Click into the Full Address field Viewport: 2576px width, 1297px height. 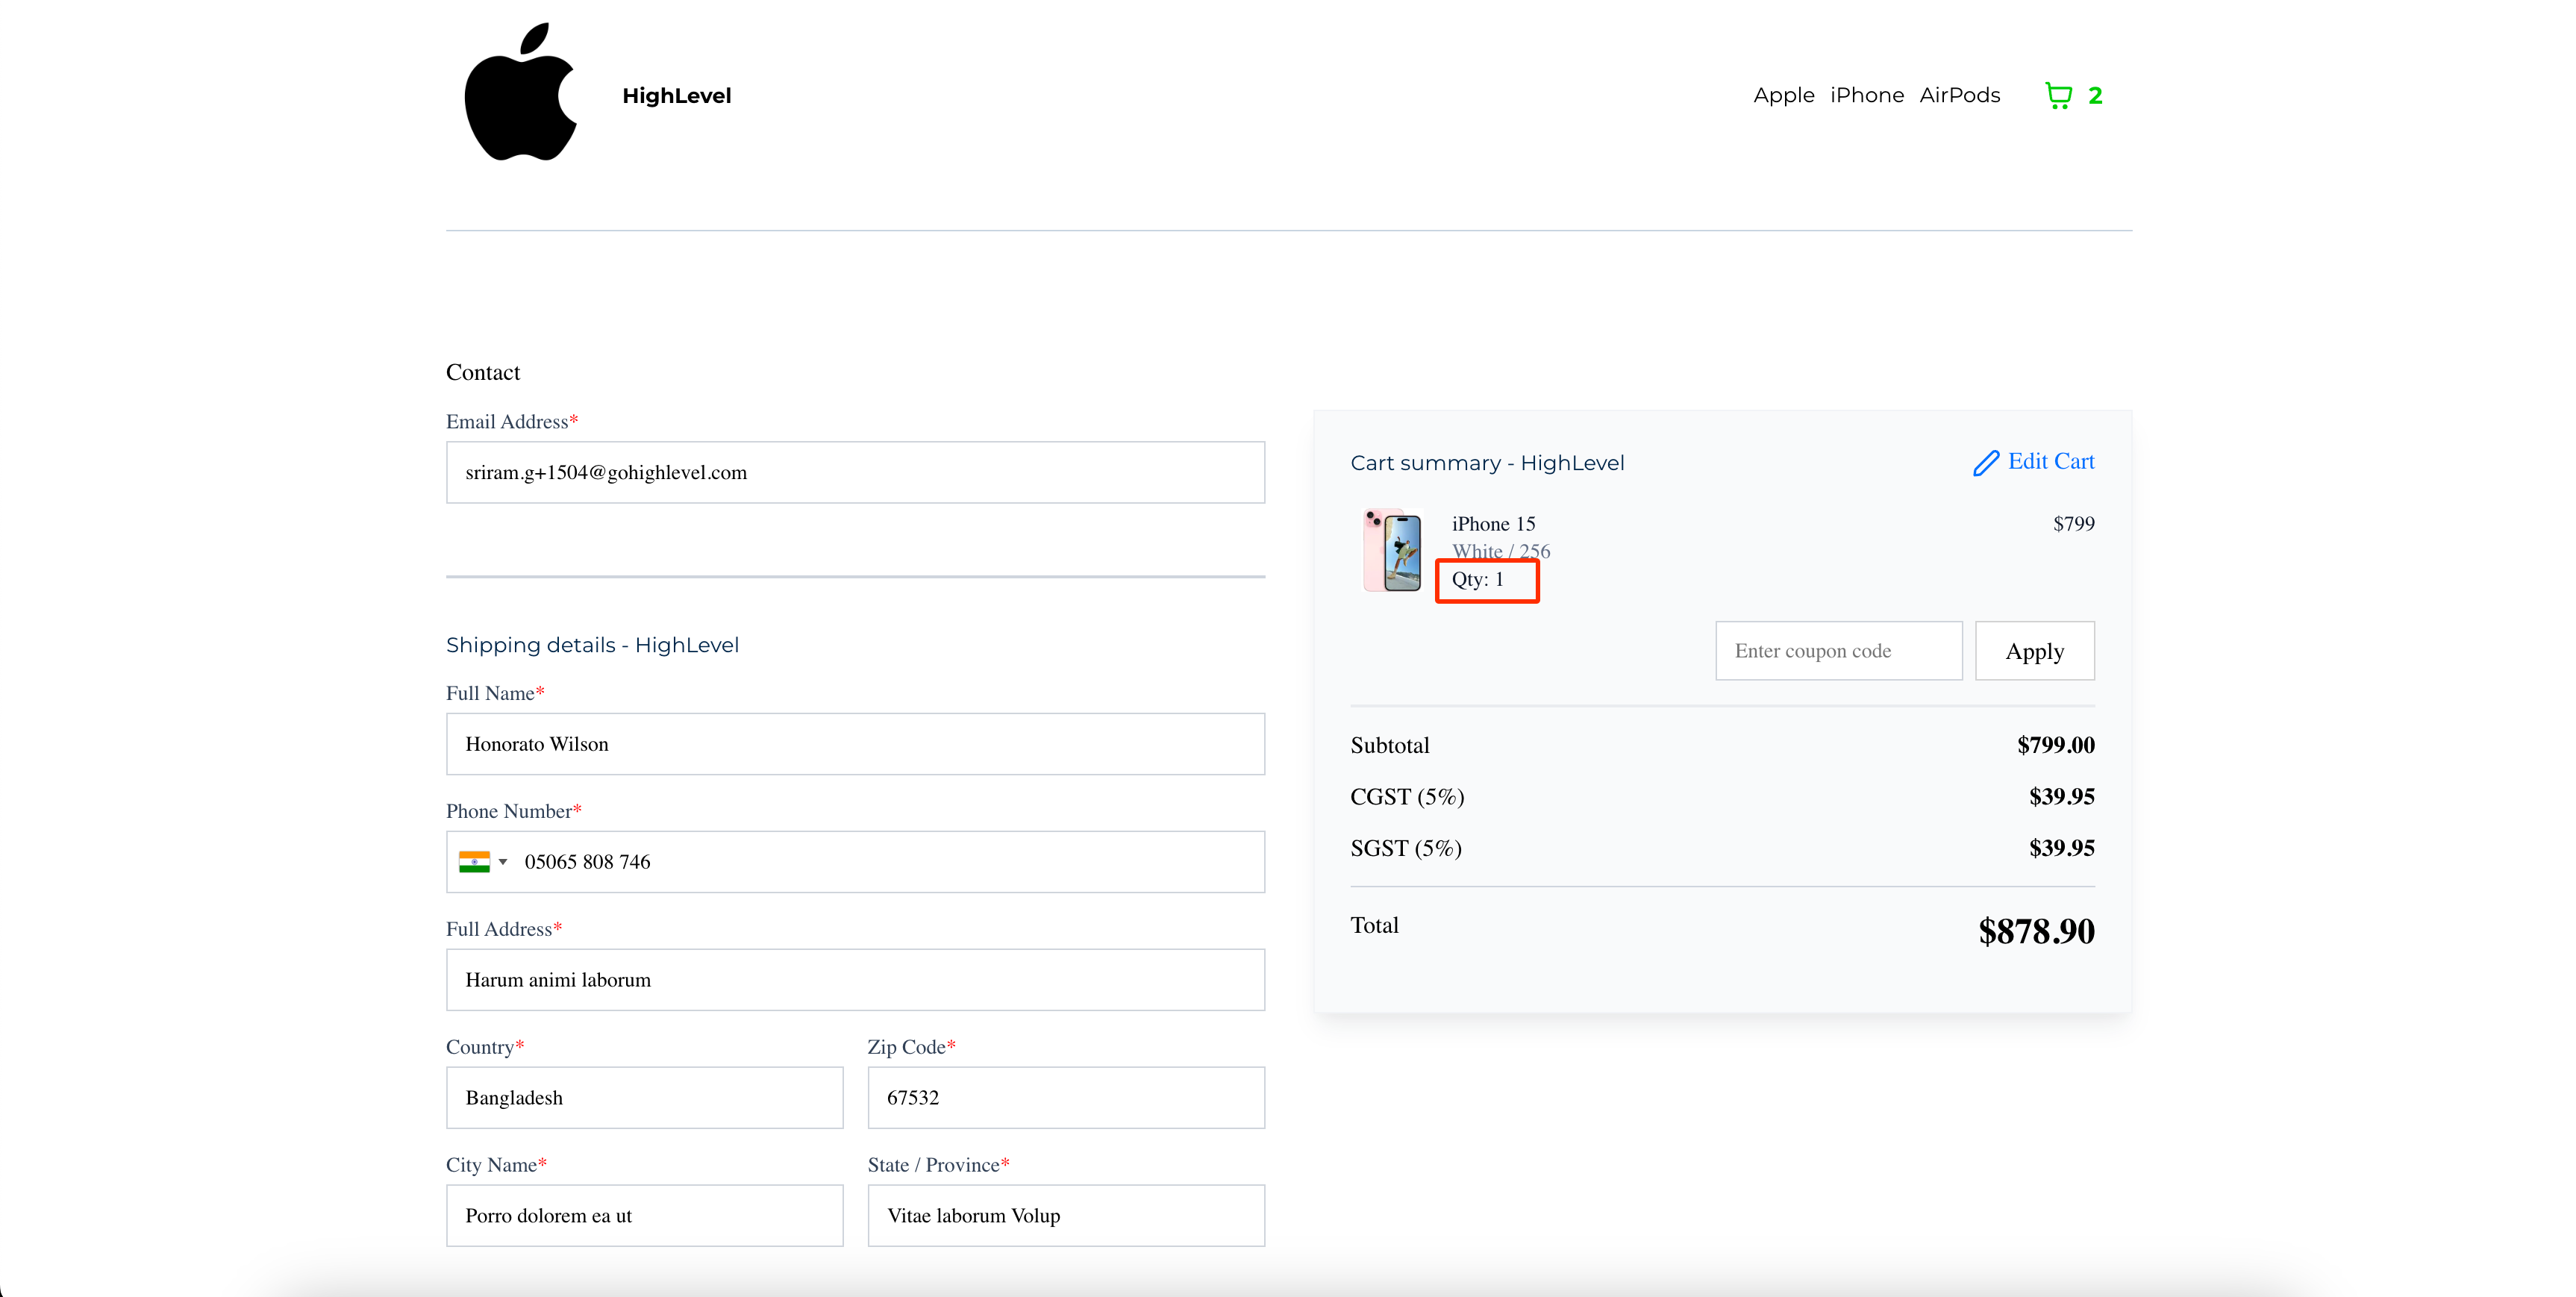coord(855,980)
